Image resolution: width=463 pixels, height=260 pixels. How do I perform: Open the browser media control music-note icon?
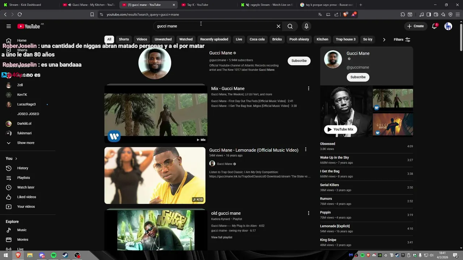click(x=421, y=14)
